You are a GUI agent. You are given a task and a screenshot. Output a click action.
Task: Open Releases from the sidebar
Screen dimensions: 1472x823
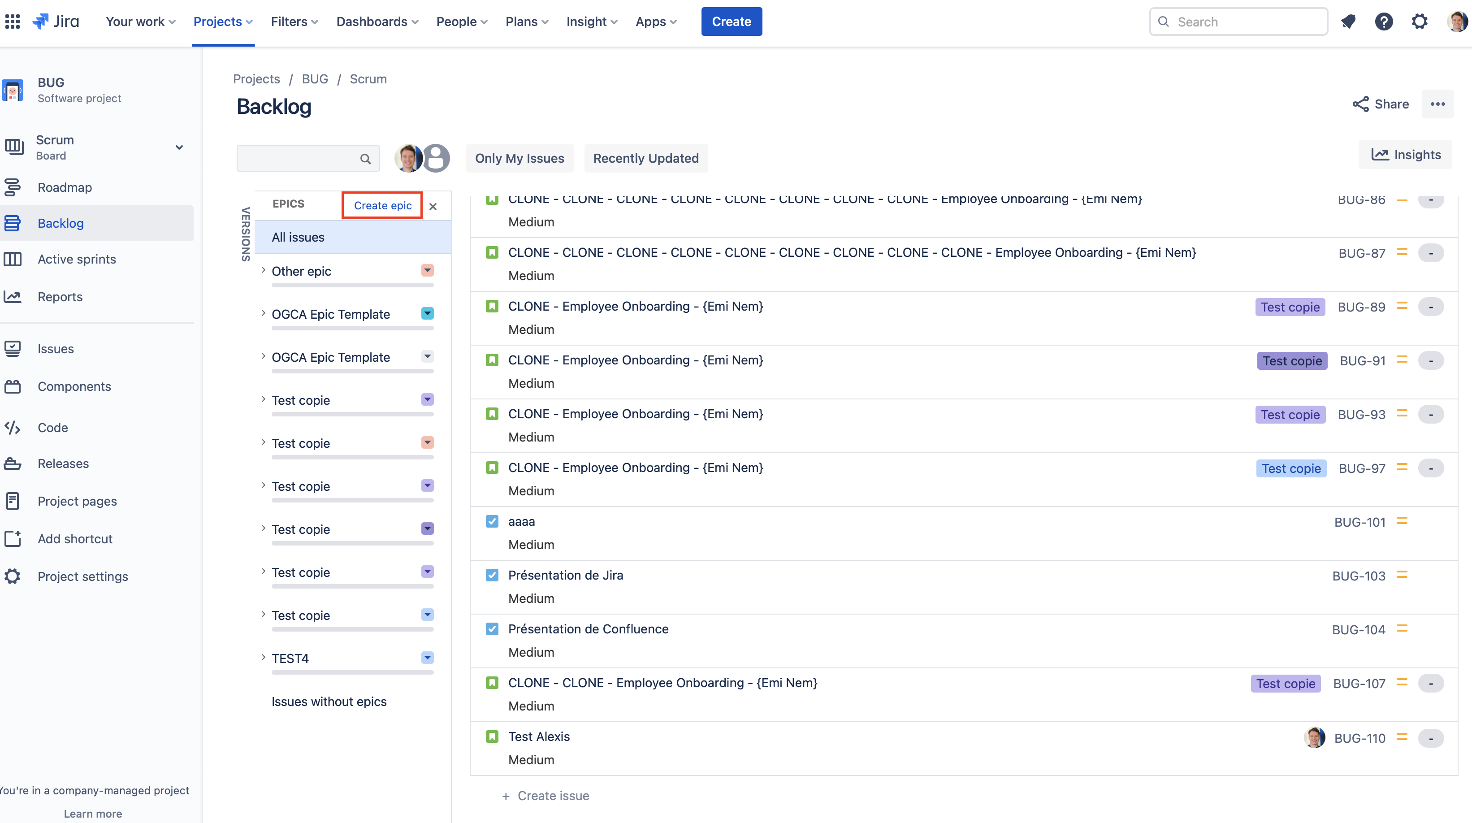[63, 463]
